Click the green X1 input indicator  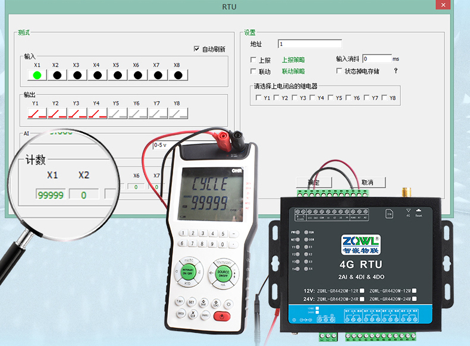tap(37, 75)
